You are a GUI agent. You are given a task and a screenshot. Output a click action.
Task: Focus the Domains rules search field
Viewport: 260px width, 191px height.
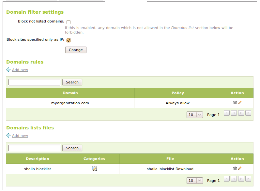point(34,82)
